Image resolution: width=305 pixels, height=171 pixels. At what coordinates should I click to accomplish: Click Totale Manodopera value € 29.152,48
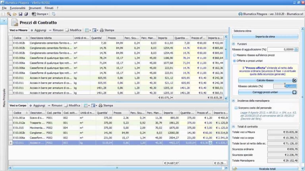coord(283,161)
